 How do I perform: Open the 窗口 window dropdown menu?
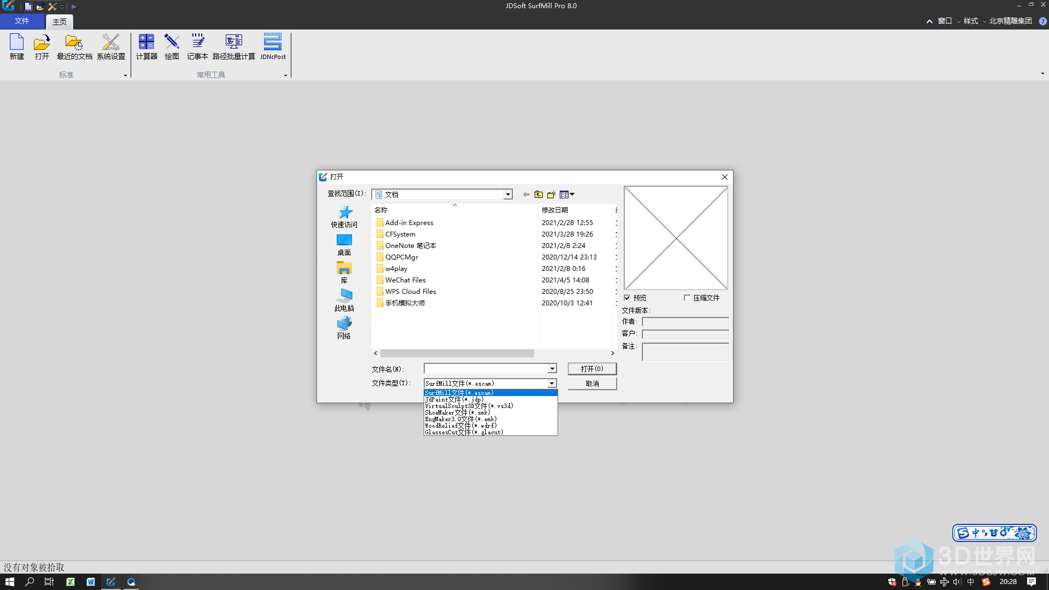tap(948, 21)
